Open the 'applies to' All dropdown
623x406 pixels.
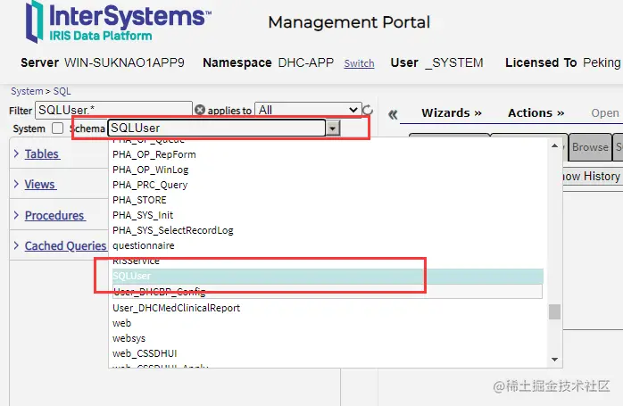[x=308, y=110]
